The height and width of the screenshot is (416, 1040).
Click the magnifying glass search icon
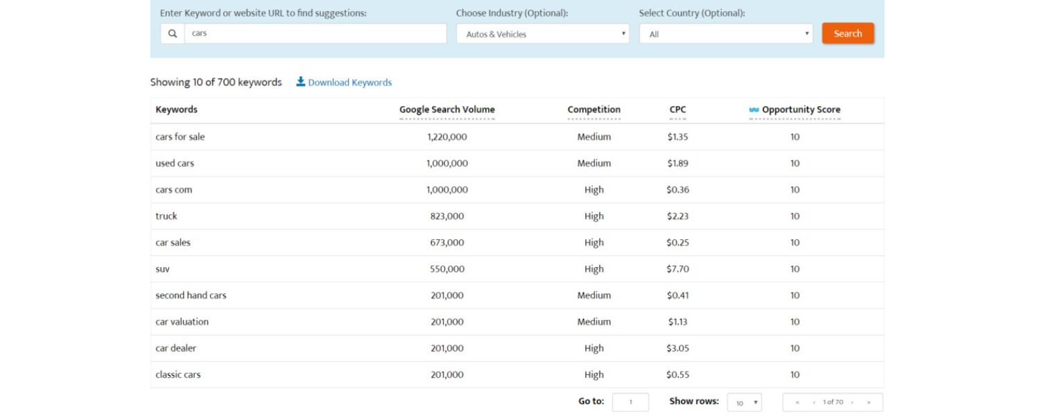click(173, 33)
